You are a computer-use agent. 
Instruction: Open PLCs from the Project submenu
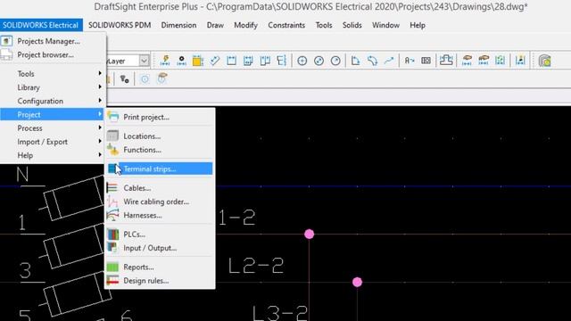(x=160, y=235)
